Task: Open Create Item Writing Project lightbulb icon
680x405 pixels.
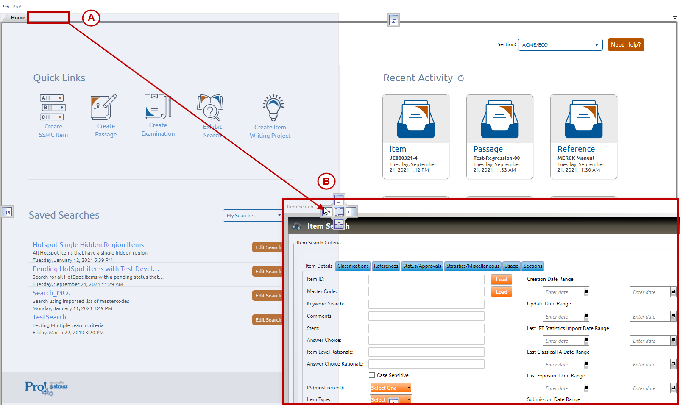Action: coord(273,108)
